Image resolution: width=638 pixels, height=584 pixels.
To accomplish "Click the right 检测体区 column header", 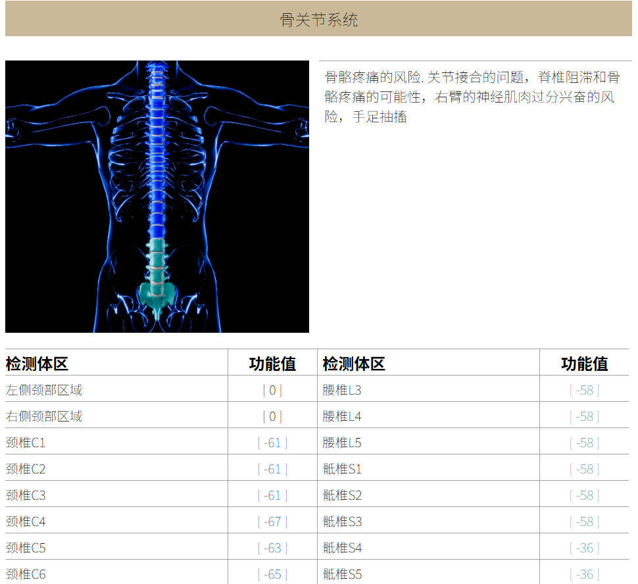I will click(x=354, y=364).
